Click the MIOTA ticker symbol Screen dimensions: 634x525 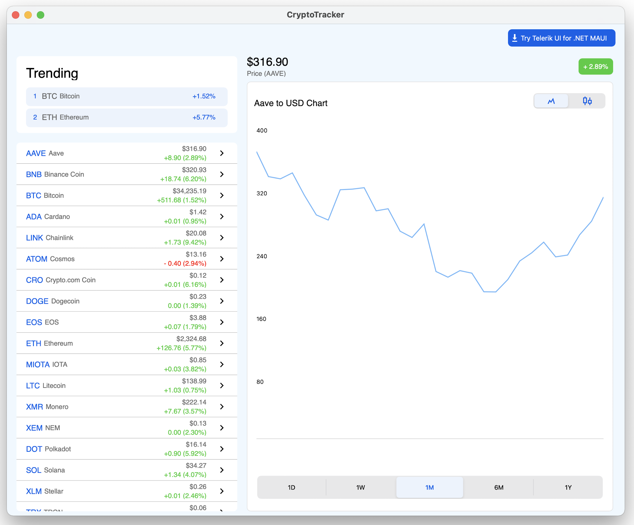(x=38, y=364)
